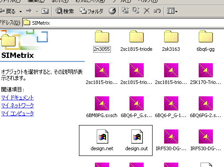
Task: Click the History clock icon
Action: [x=112, y=11]
